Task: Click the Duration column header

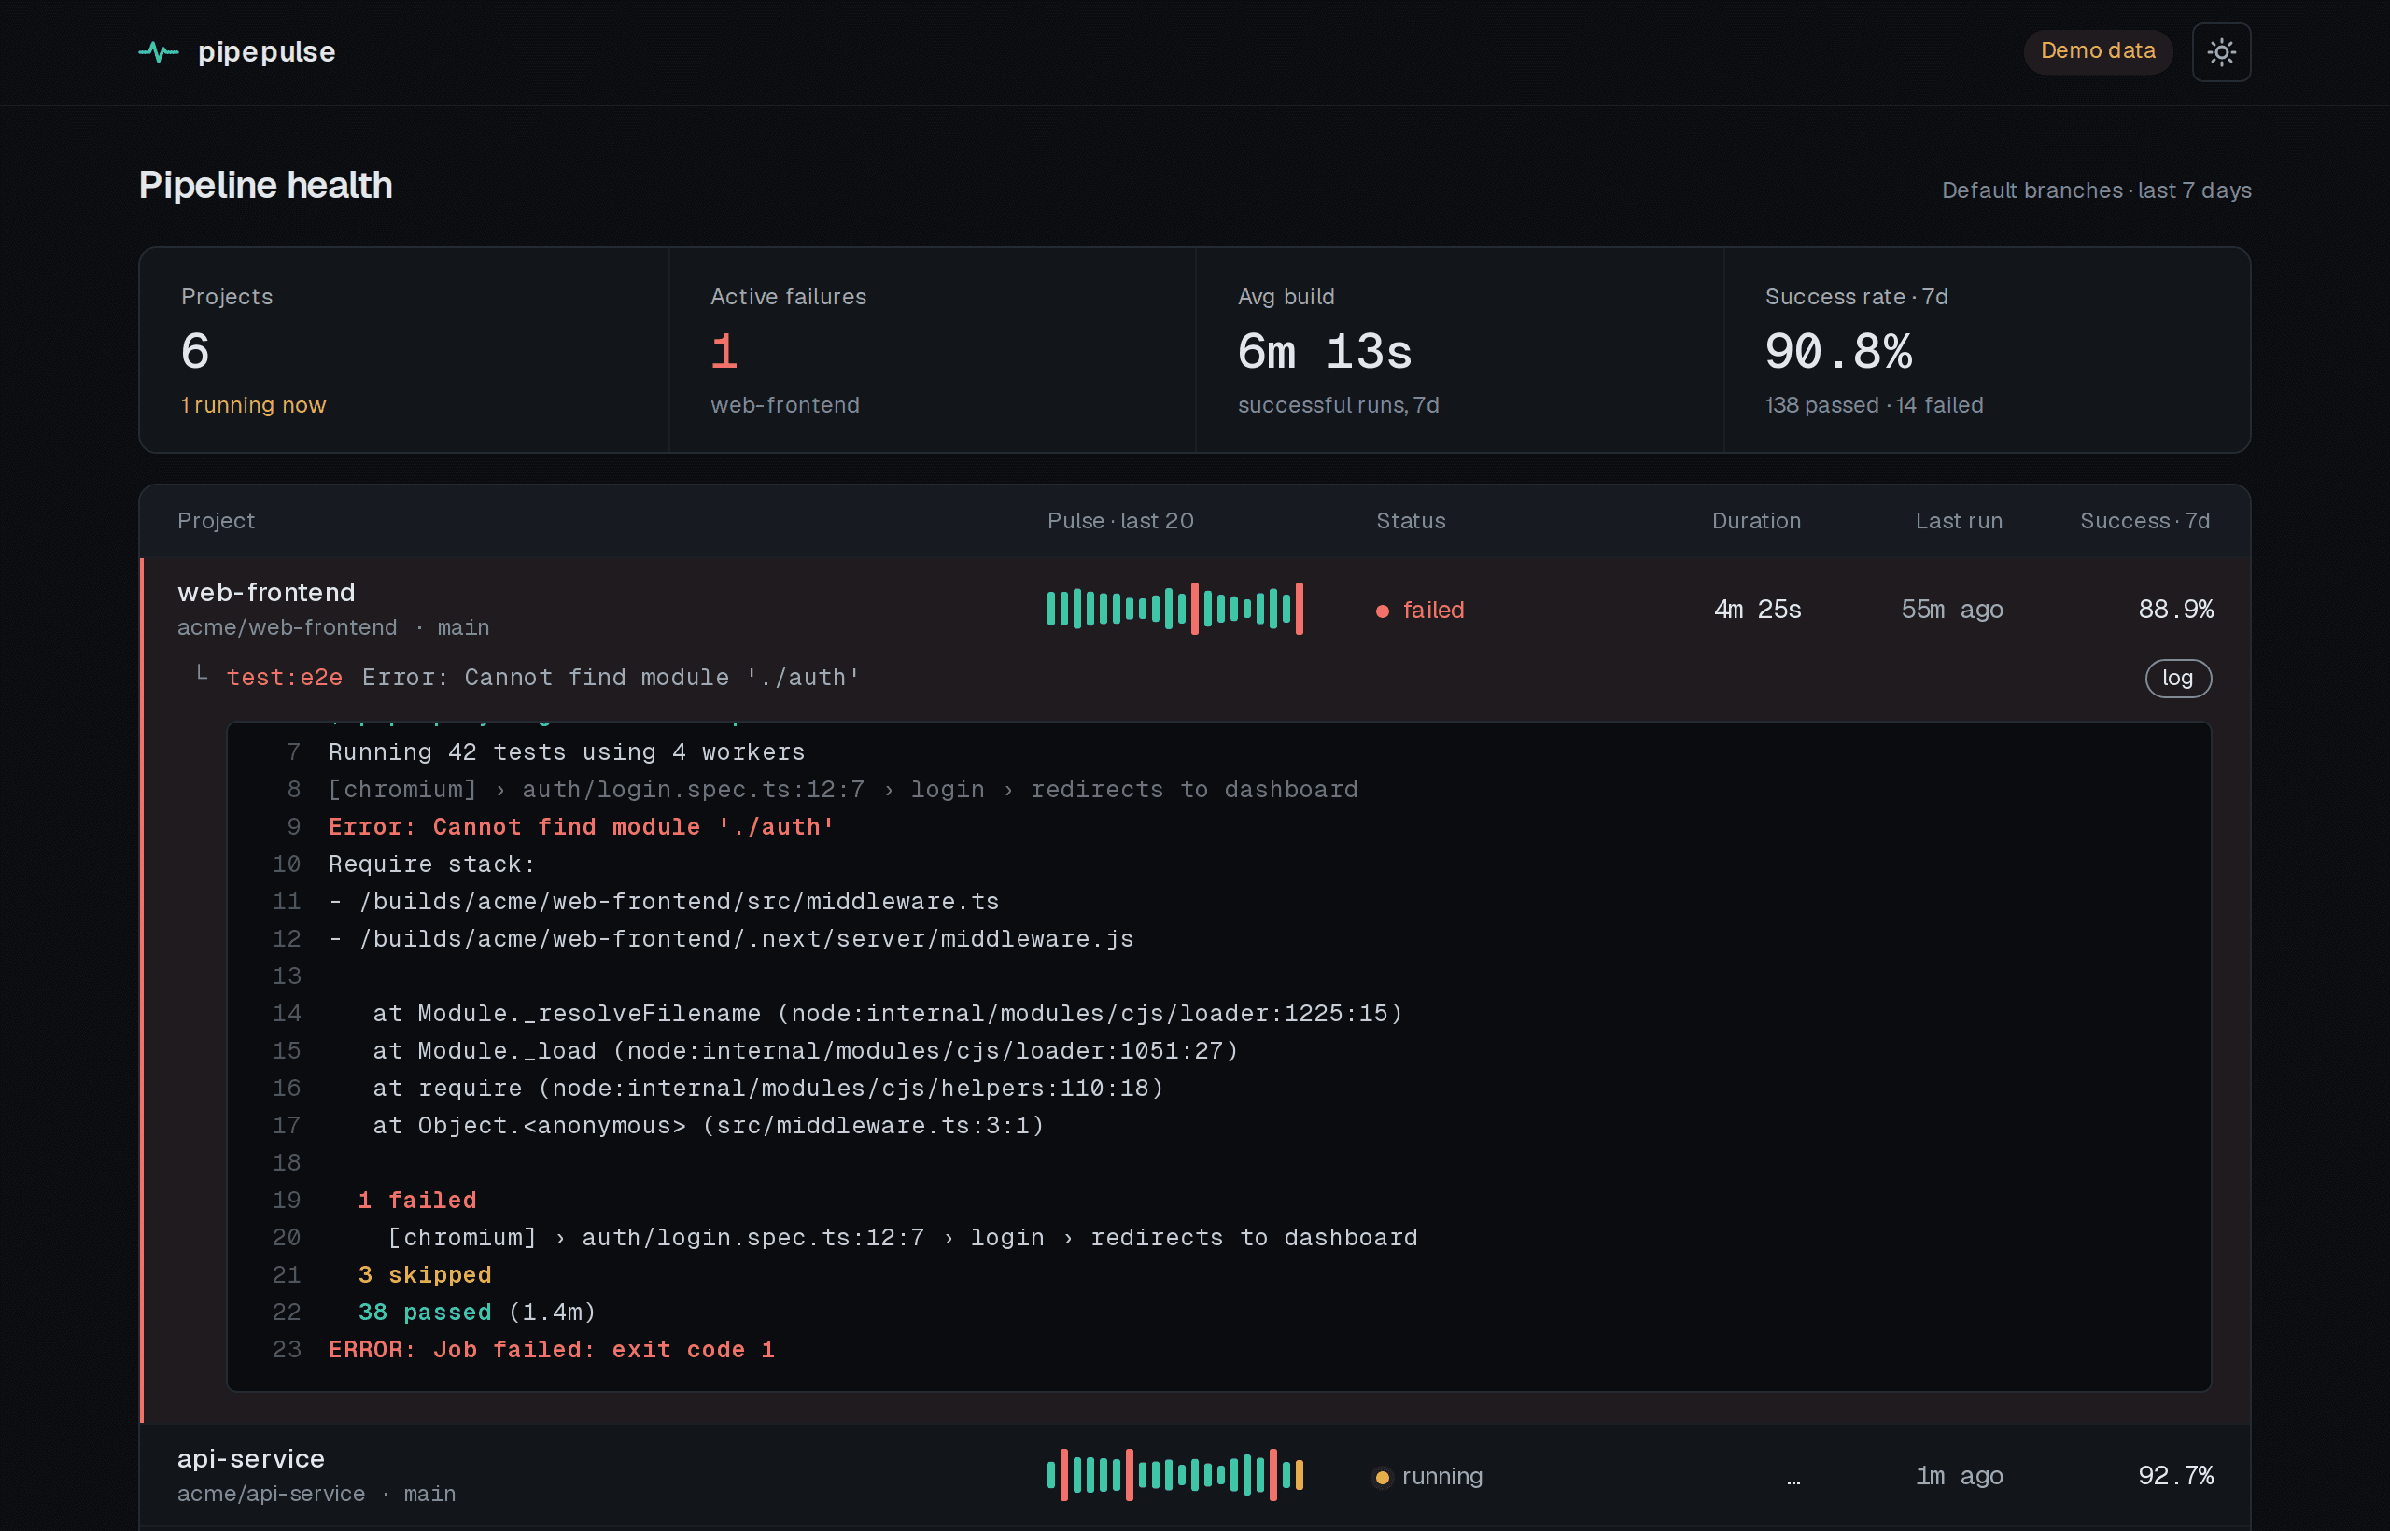Action: (1756, 521)
